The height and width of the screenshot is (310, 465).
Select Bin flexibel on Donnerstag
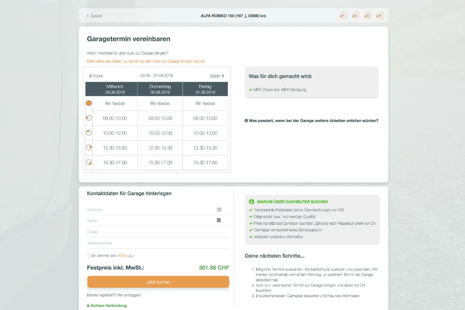tap(160, 103)
